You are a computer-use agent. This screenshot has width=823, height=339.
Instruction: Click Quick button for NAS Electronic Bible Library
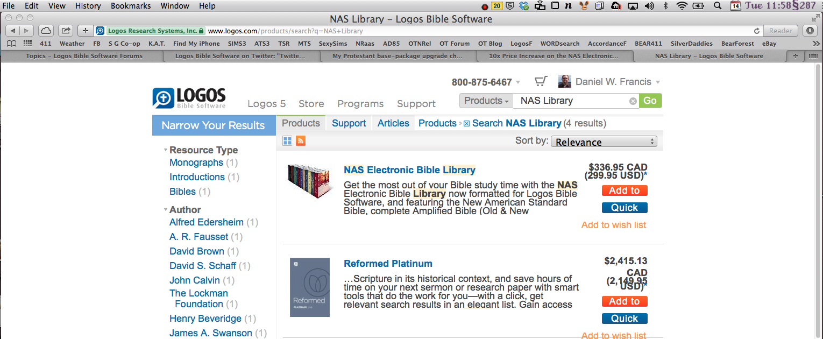tap(625, 208)
